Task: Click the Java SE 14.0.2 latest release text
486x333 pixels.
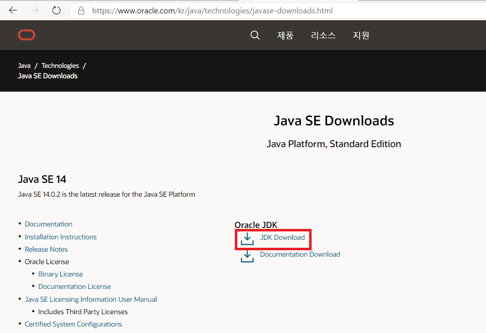Action: 107,194
